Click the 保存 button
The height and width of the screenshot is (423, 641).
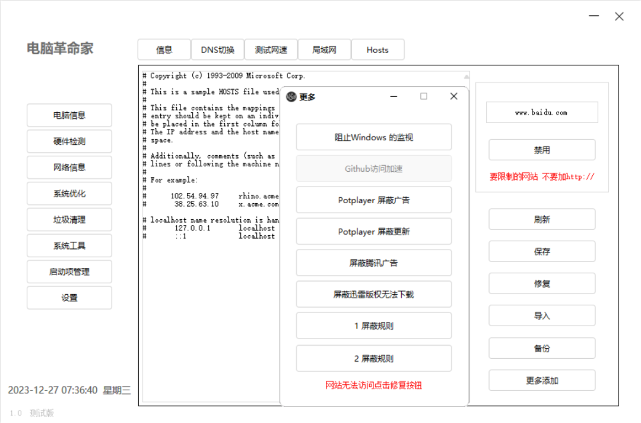click(542, 251)
